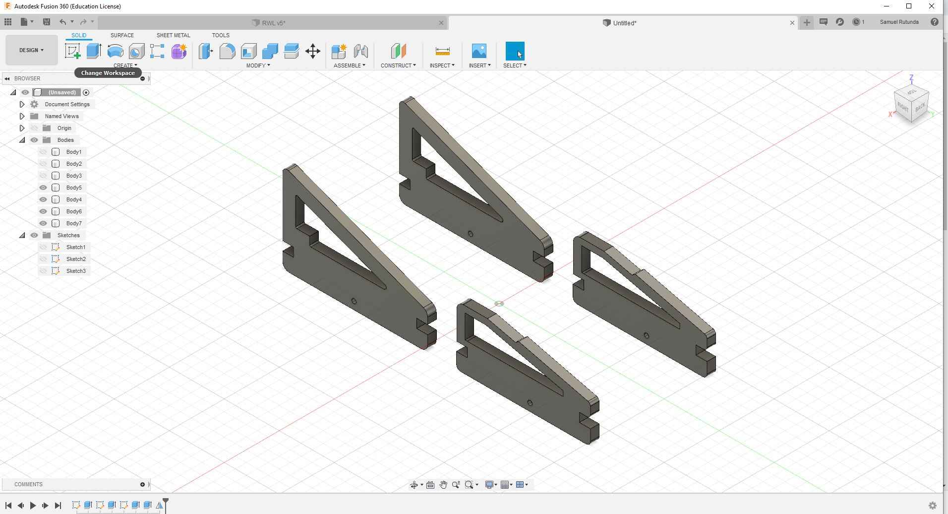Image resolution: width=948 pixels, height=514 pixels.
Task: Open the Job Status clock icon
Action: (x=856, y=22)
